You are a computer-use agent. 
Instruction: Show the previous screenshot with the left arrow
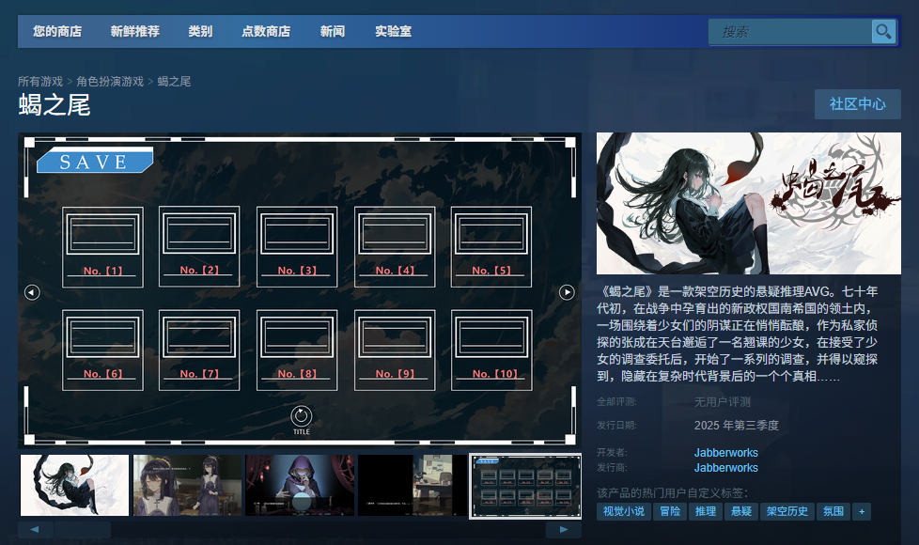31,292
